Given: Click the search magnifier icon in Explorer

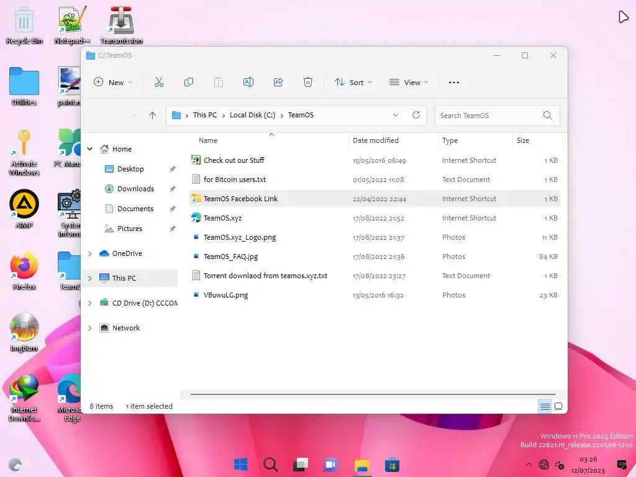Looking at the screenshot, I should pyautogui.click(x=547, y=116).
